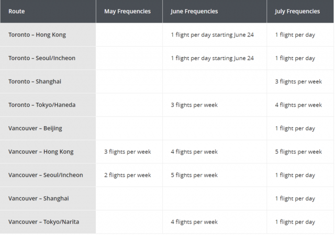335x235 pixels.
Task: Select the Vancouver – Seoul/Incheon route cell
Action: pos(48,175)
